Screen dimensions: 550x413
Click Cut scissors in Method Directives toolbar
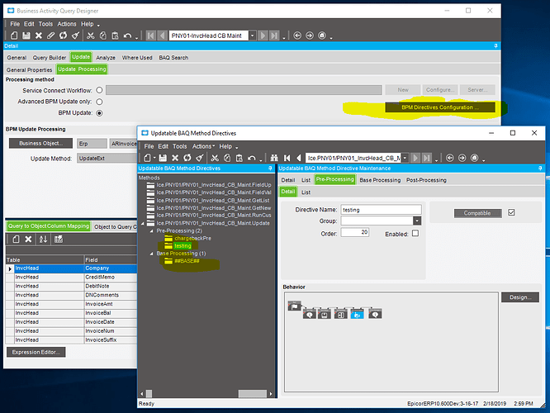click(x=215, y=158)
